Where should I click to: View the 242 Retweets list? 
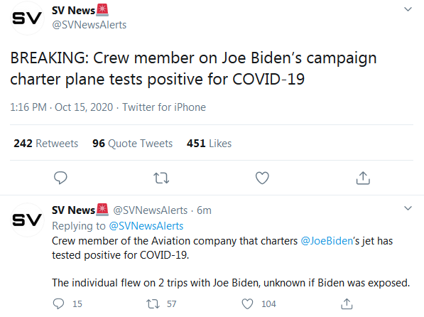coord(45,143)
